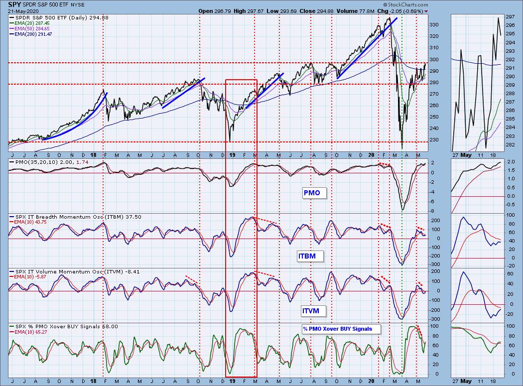Click the EMA(20) 287.45 legend entry
Viewport: 523px width, 386px height.
pyautogui.click(x=32, y=23)
